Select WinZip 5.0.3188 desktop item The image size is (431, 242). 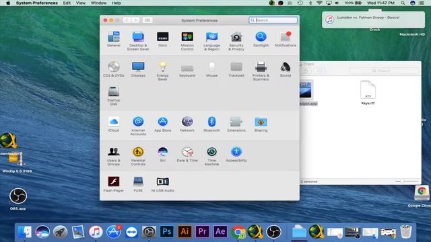[16, 163]
